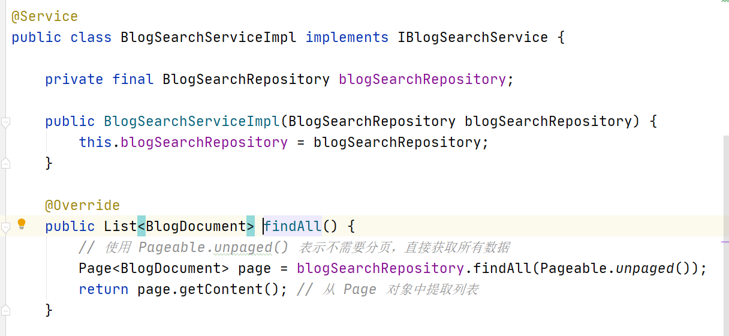Viewport: 729px width, 336px height.
Task: Click BlogDocument inside List generics
Action: click(196, 226)
